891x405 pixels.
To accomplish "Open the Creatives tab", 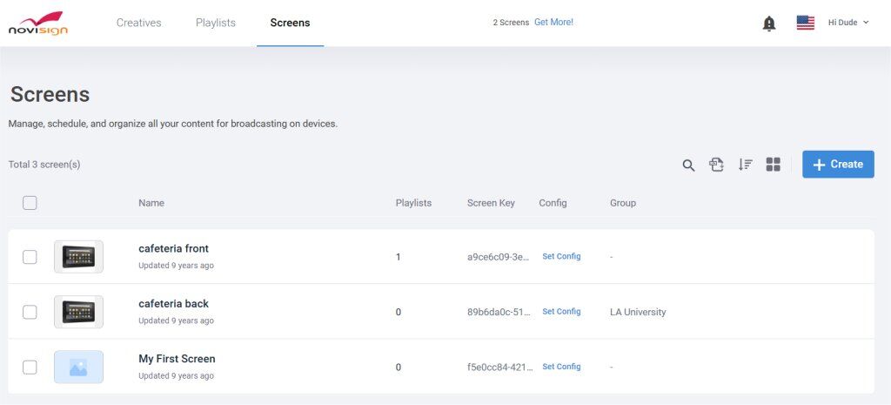I will (x=139, y=23).
